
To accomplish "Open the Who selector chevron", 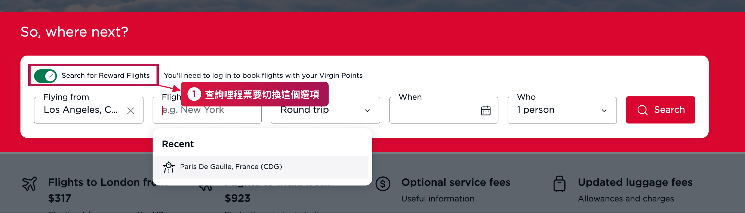I will tap(604, 110).
